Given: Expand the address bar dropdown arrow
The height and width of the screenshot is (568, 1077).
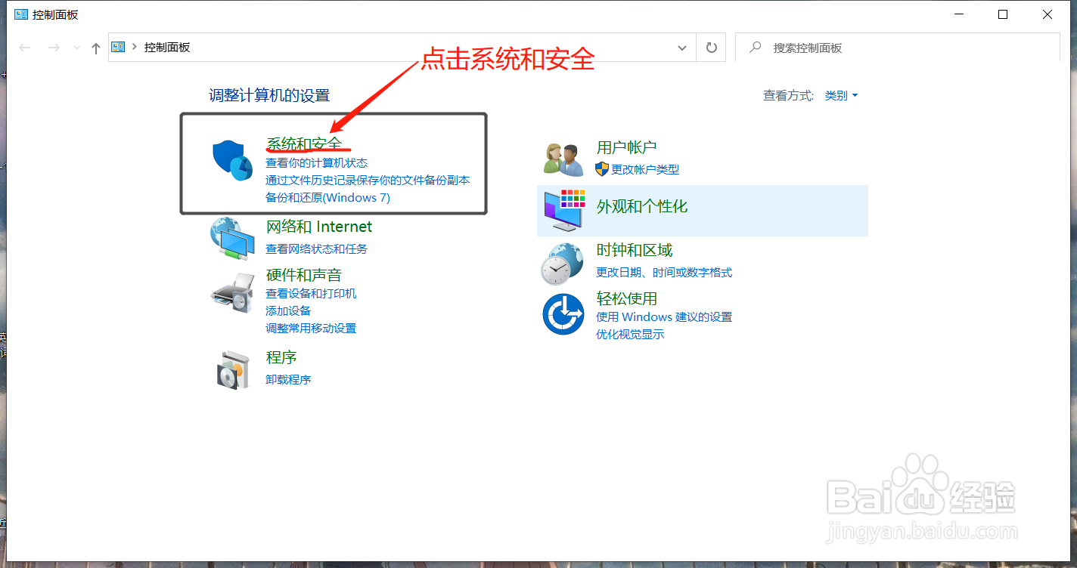Looking at the screenshot, I should pos(681,47).
